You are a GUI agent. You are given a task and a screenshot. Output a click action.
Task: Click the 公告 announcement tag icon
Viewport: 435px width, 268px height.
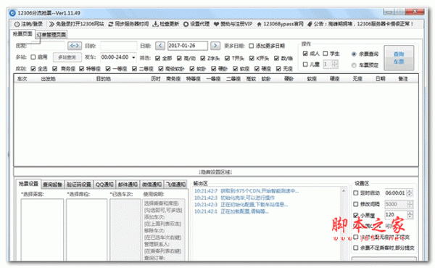click(310, 24)
